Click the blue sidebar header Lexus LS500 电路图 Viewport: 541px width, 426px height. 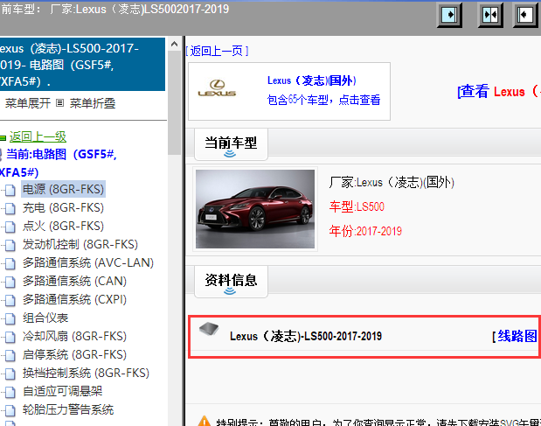82,65
